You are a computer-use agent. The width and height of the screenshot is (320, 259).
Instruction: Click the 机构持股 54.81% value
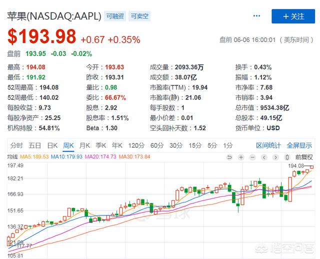click(x=49, y=128)
